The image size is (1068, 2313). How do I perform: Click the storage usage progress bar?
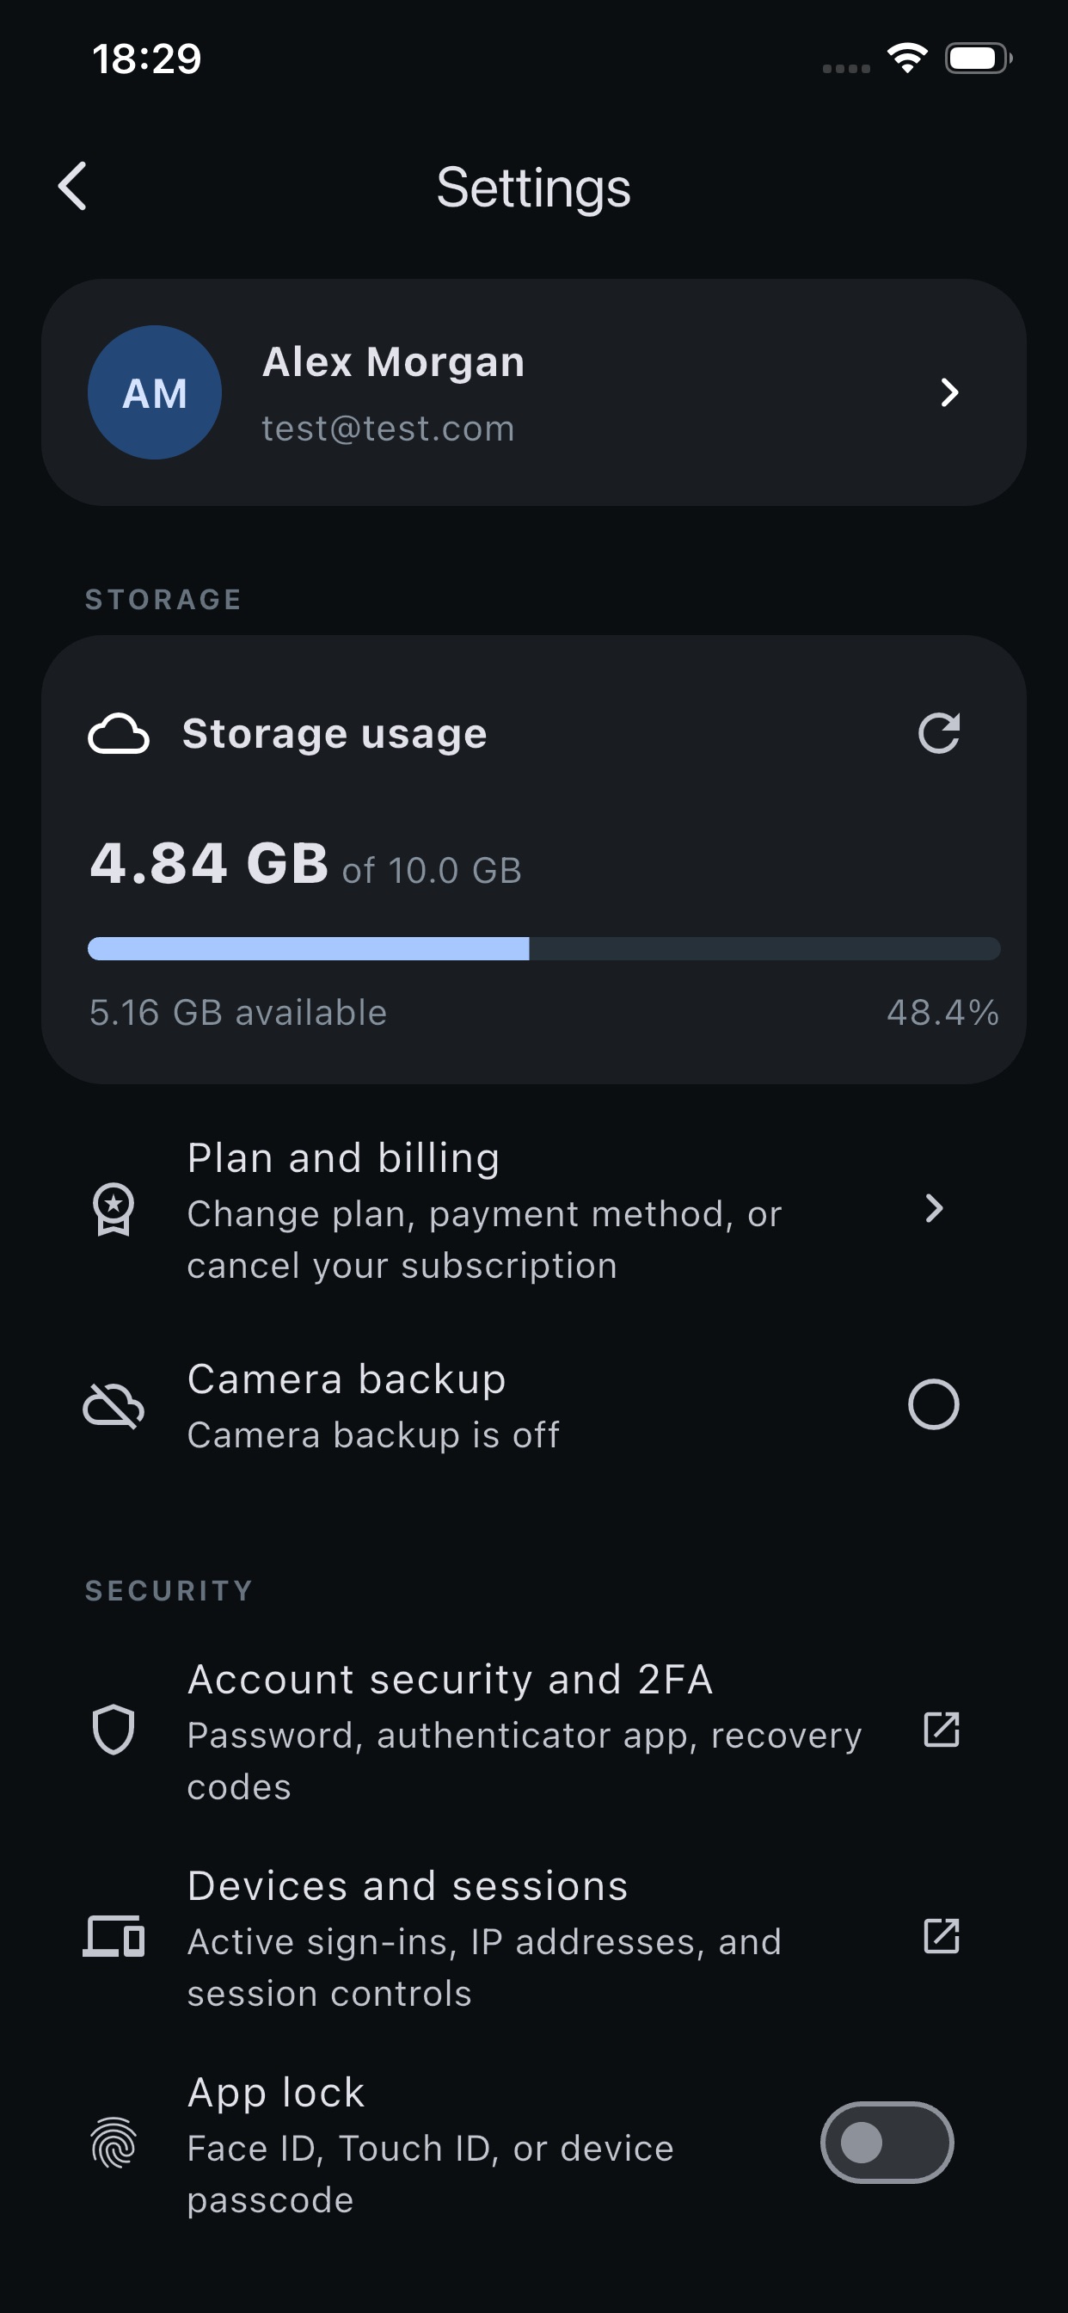543,949
